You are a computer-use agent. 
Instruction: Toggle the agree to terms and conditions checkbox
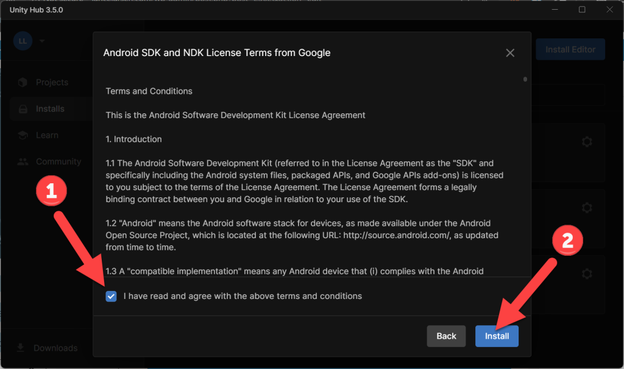tap(111, 296)
